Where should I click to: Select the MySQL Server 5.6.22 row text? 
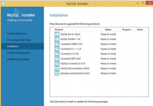click(70, 34)
